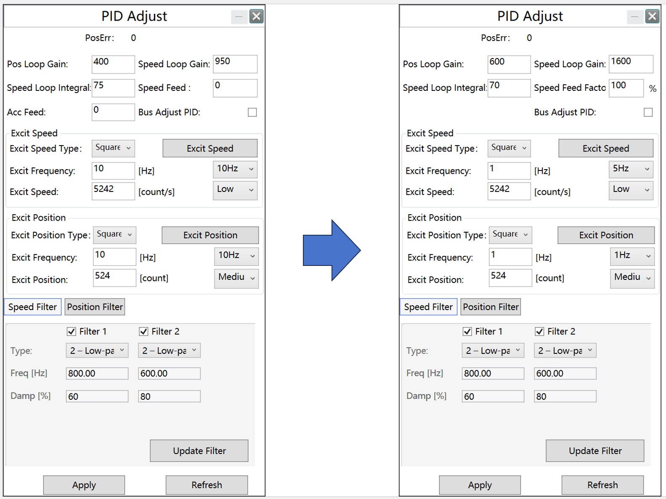666x499 pixels.
Task: Open the Low speed dropdown in left window
Action: pos(235,190)
